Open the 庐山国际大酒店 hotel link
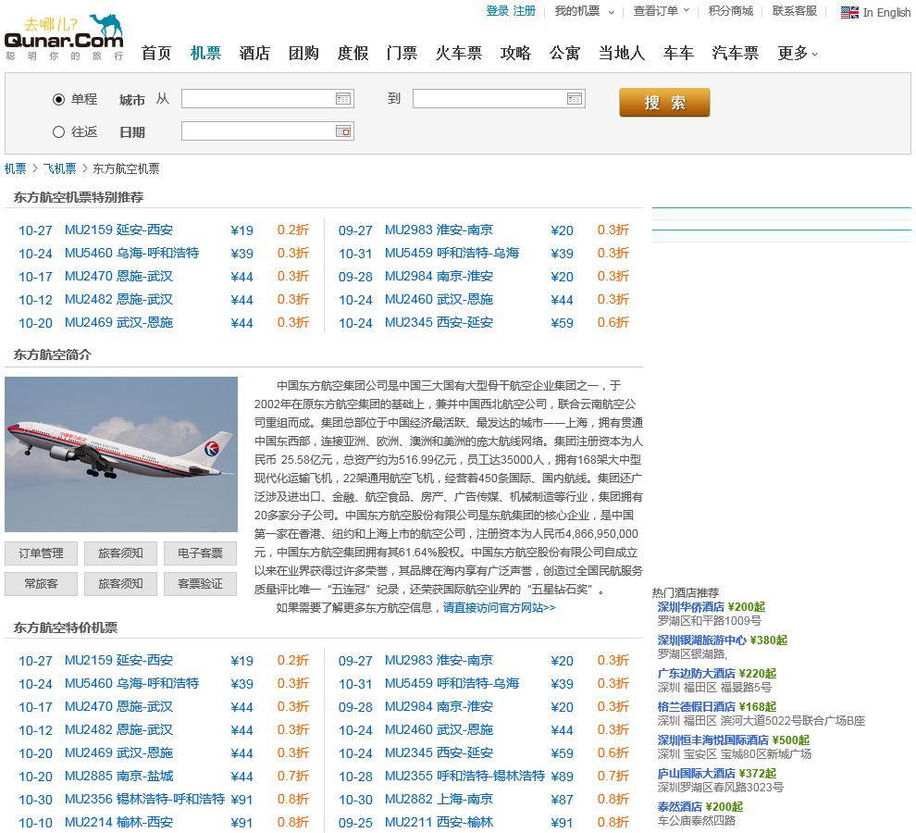Image resolution: width=916 pixels, height=833 pixels. tap(697, 774)
